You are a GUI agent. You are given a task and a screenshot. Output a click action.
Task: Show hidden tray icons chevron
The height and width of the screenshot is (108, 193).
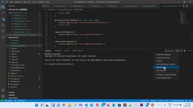point(158,105)
